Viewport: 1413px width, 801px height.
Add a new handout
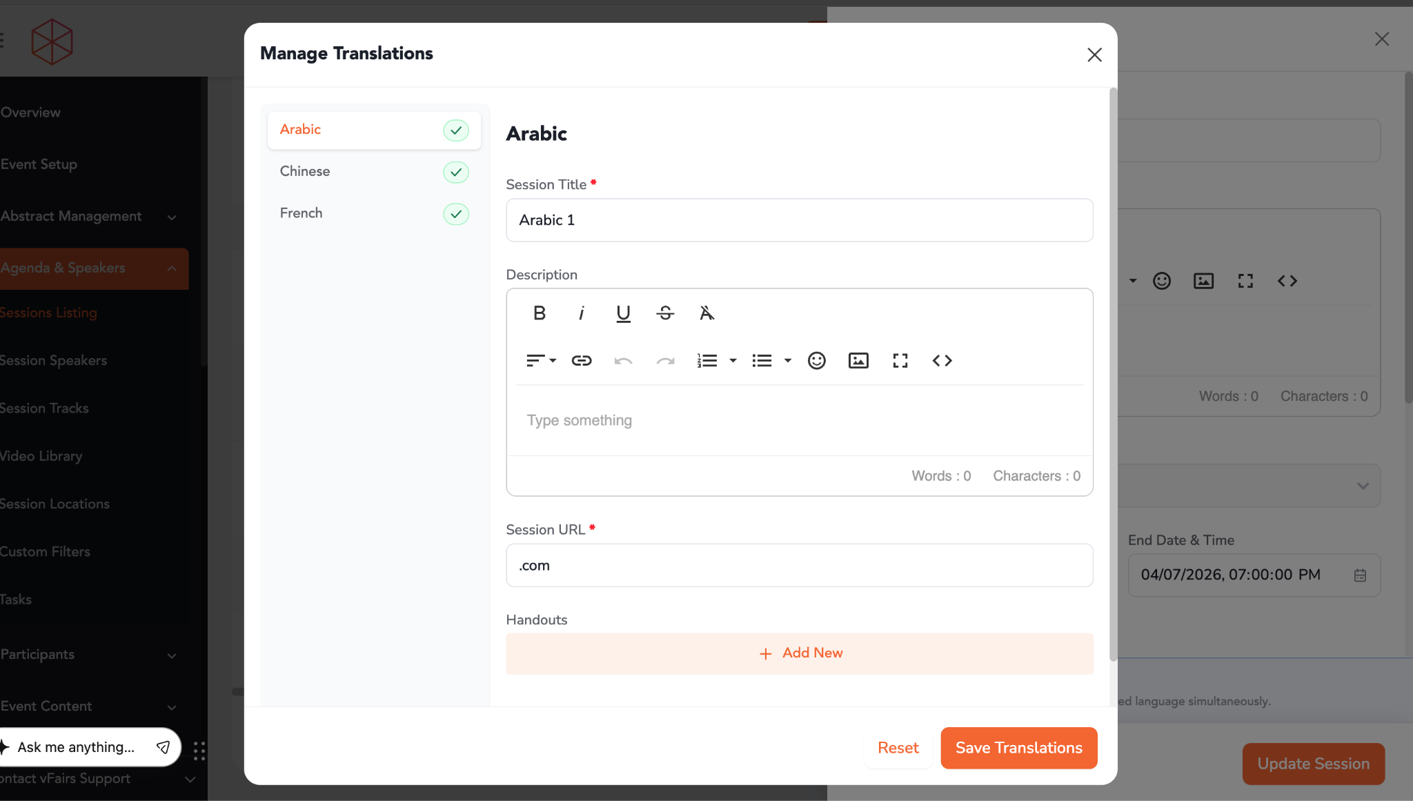(800, 653)
